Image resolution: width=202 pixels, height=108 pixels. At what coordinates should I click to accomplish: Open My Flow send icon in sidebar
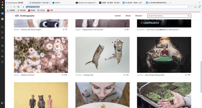click(2, 32)
